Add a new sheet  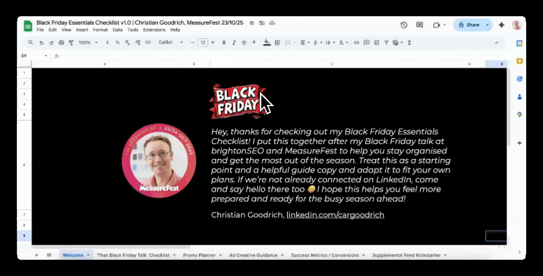(x=37, y=255)
